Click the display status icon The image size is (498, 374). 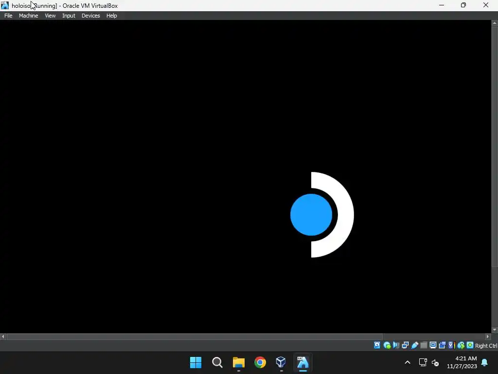coord(433,345)
